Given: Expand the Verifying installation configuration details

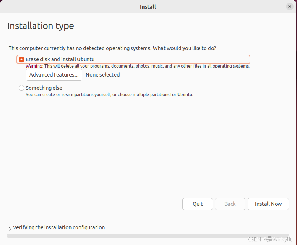Looking at the screenshot, I should click(10, 229).
